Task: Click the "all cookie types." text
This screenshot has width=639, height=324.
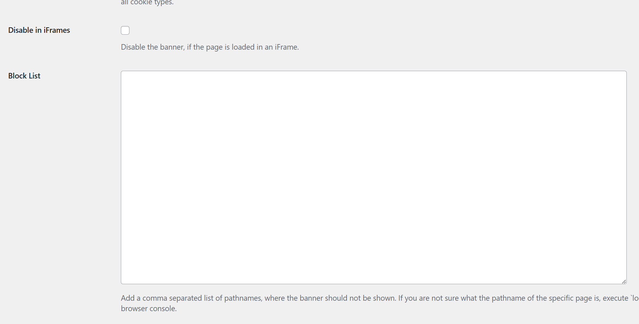Action: point(147,2)
